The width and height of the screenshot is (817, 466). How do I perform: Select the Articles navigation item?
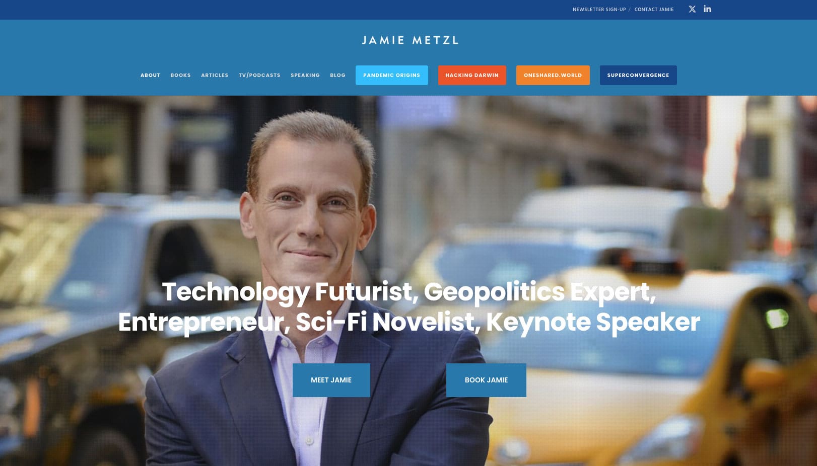(215, 75)
